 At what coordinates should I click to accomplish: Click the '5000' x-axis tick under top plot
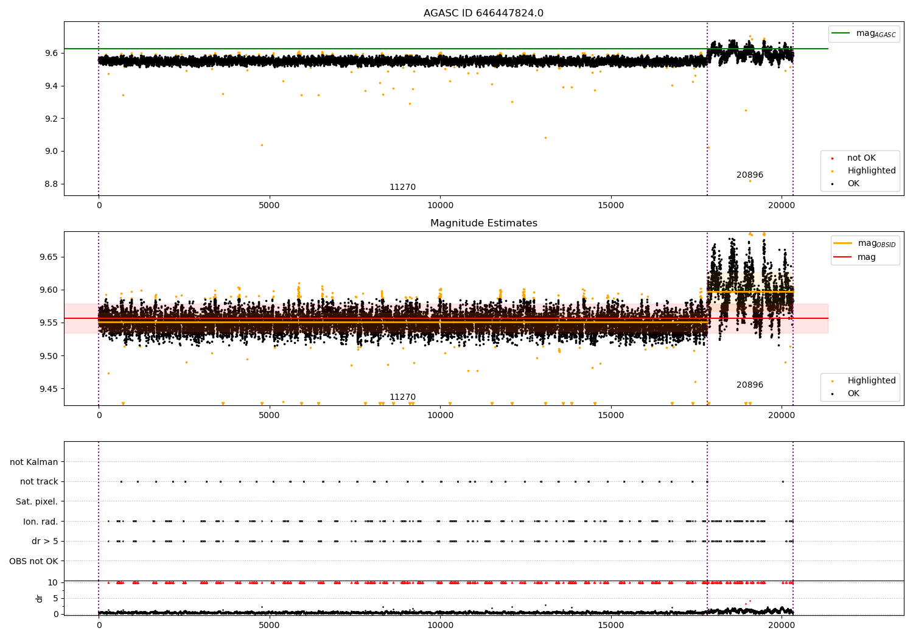pyautogui.click(x=269, y=206)
